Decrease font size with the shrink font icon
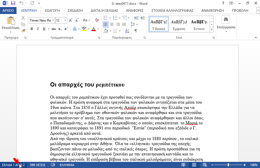Image resolution: width=260 pixels, height=168 pixels. [77, 20]
